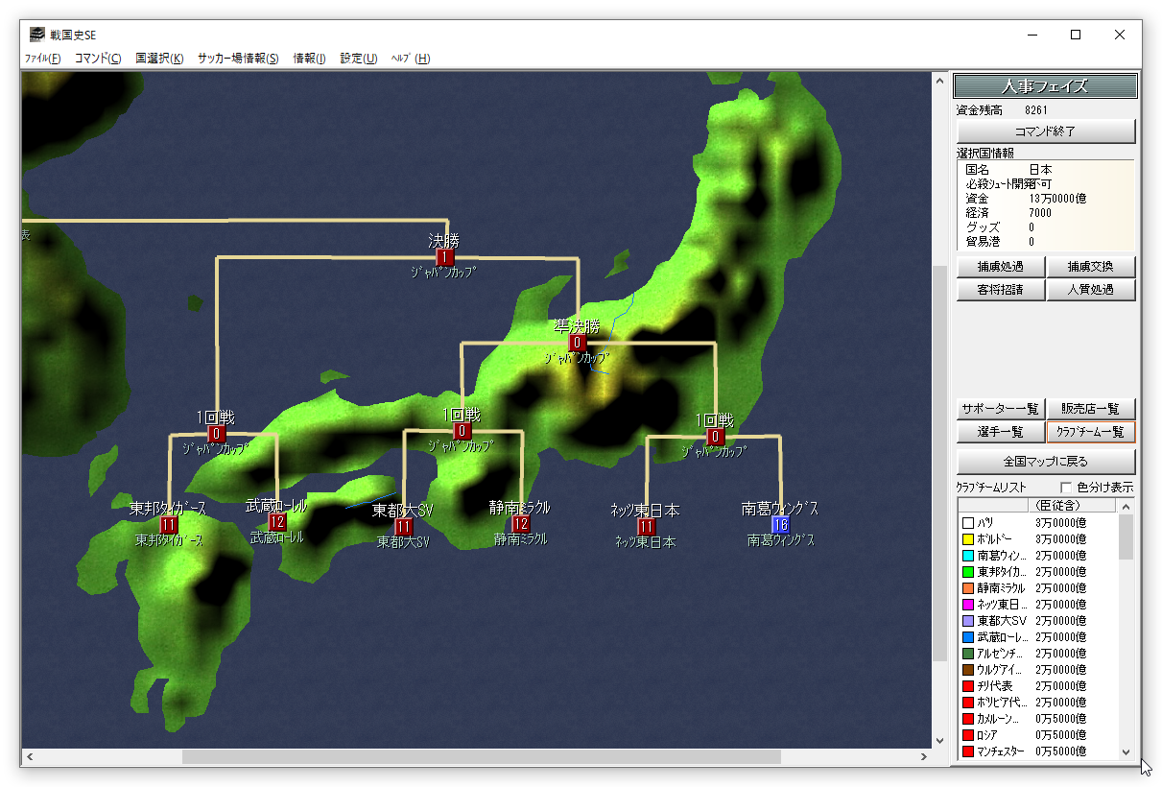Click the 全国マップに戻る button
The height and width of the screenshot is (787, 1162).
point(1046,461)
